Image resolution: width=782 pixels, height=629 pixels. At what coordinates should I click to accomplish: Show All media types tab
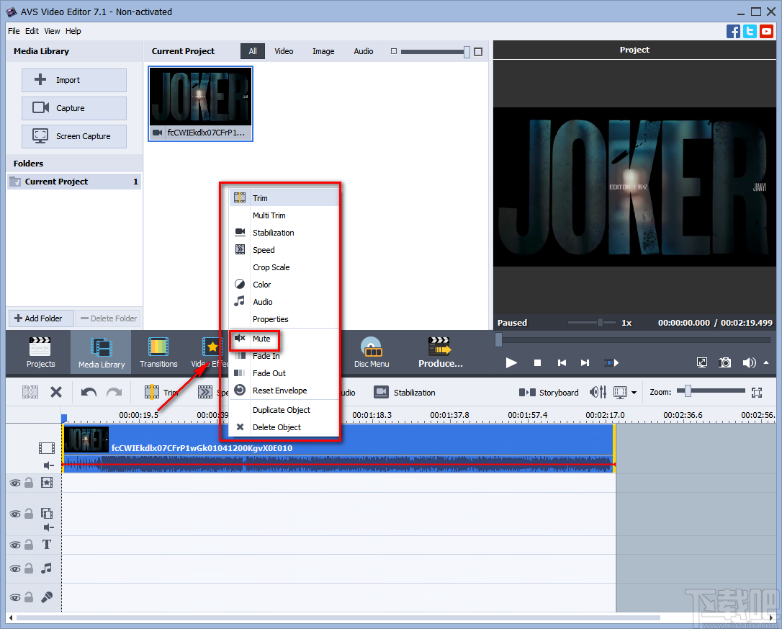(253, 51)
